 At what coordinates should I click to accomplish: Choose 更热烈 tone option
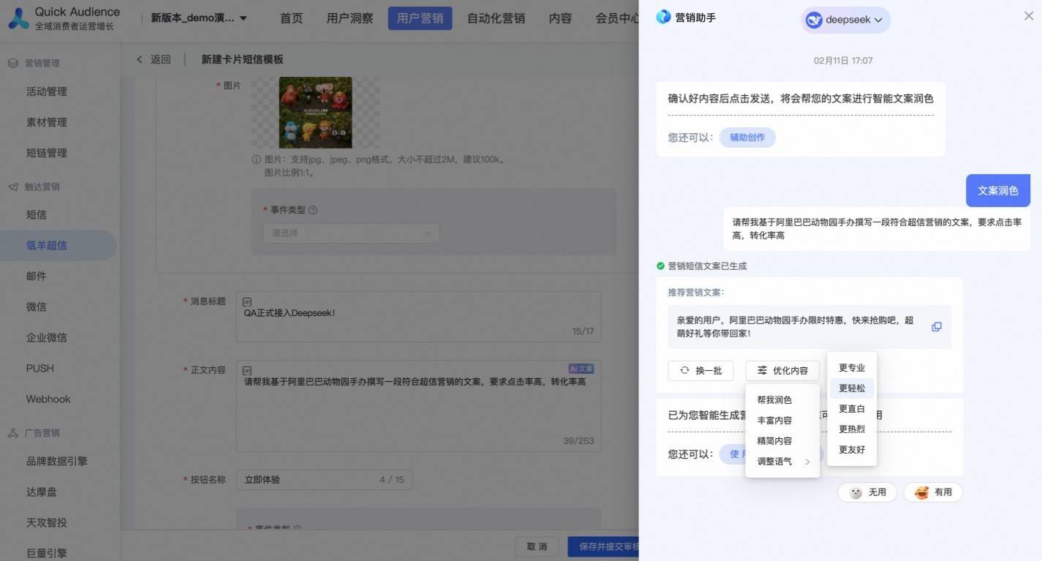pos(852,429)
